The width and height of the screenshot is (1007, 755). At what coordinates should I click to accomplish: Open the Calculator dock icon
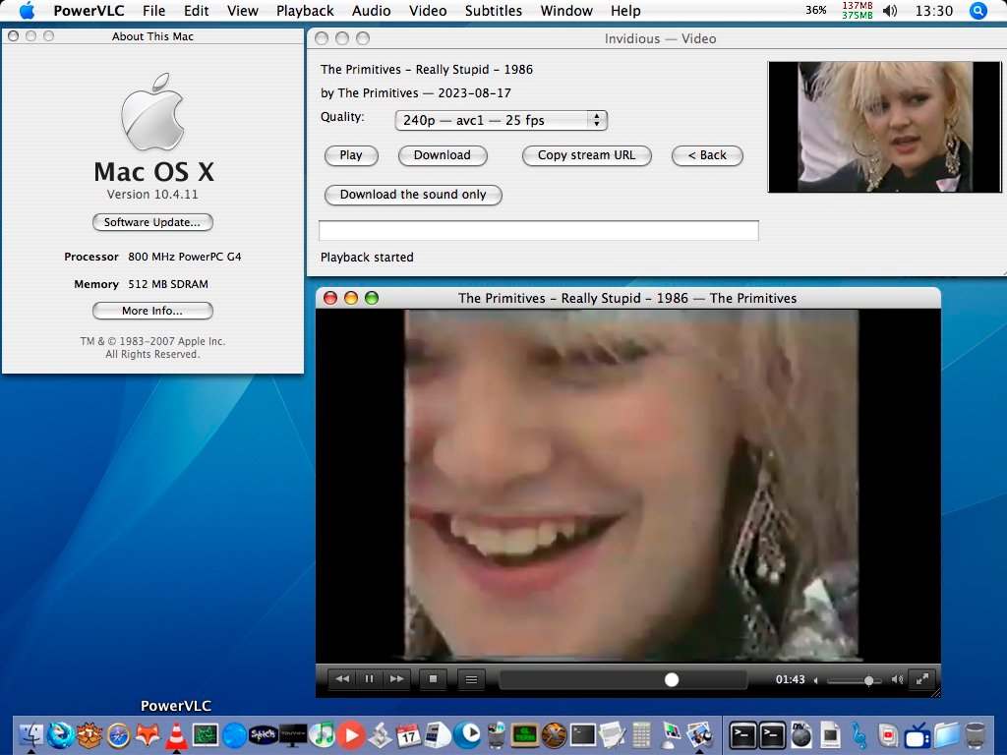click(x=641, y=734)
